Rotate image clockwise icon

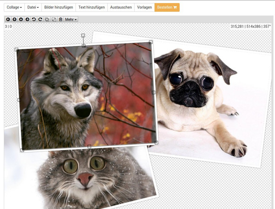(40, 20)
